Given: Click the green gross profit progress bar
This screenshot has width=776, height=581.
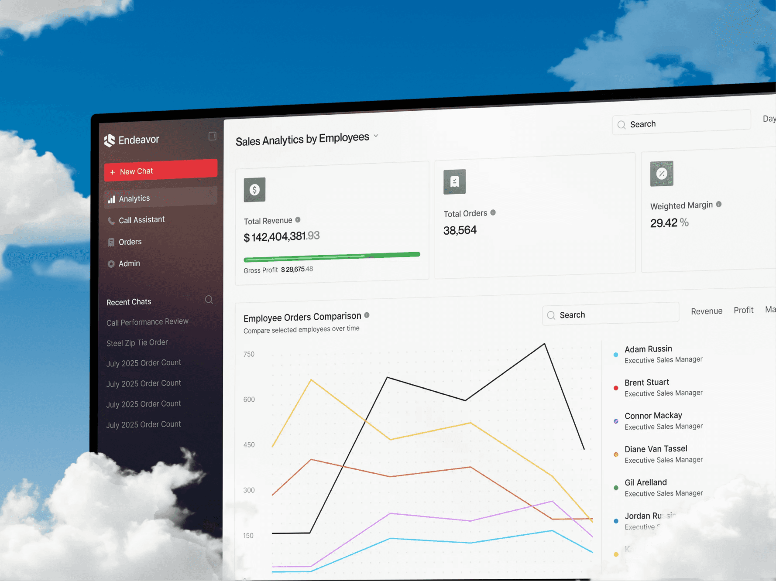Looking at the screenshot, I should 332,257.
